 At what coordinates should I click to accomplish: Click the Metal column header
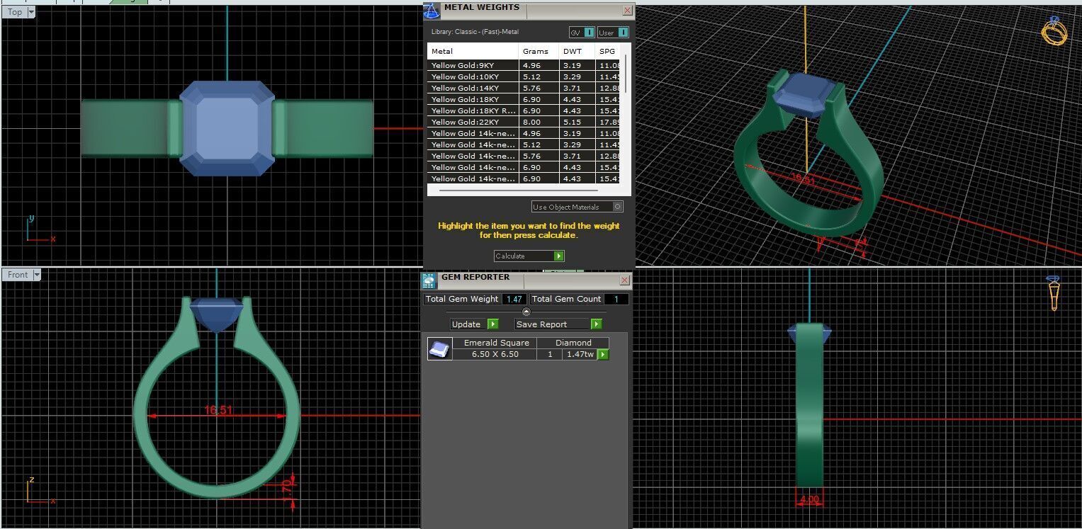(x=473, y=51)
